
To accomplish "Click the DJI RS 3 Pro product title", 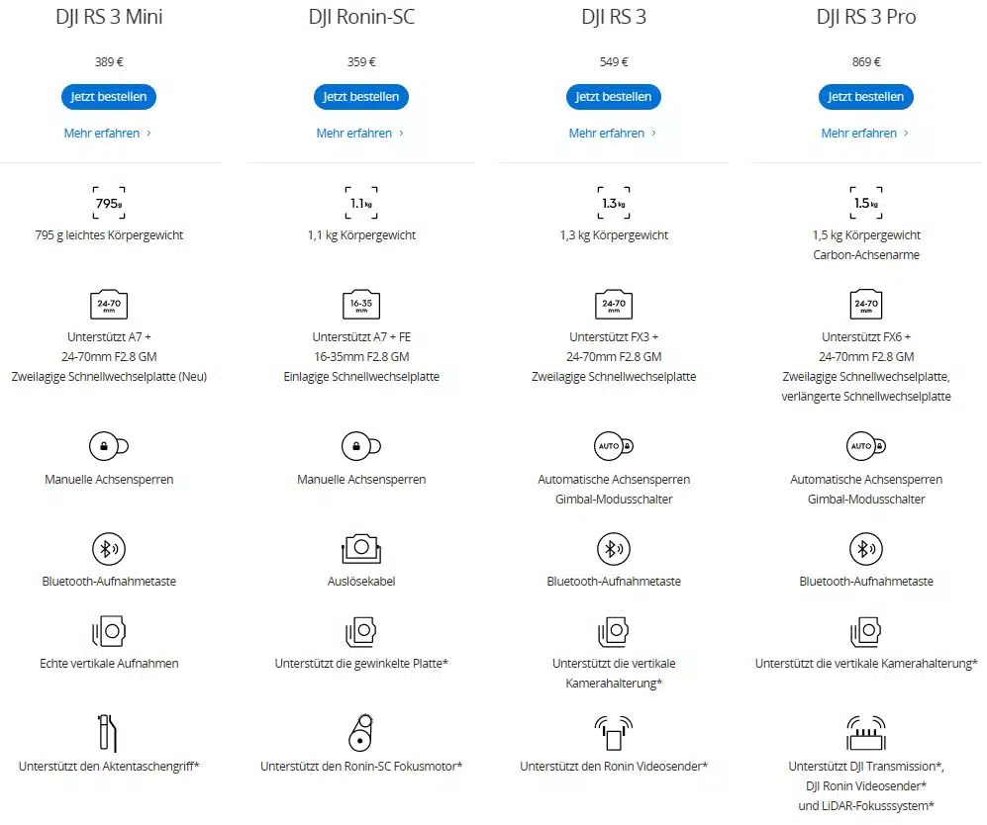I will [x=866, y=17].
